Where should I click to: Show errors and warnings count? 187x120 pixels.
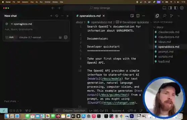pos(15,111)
